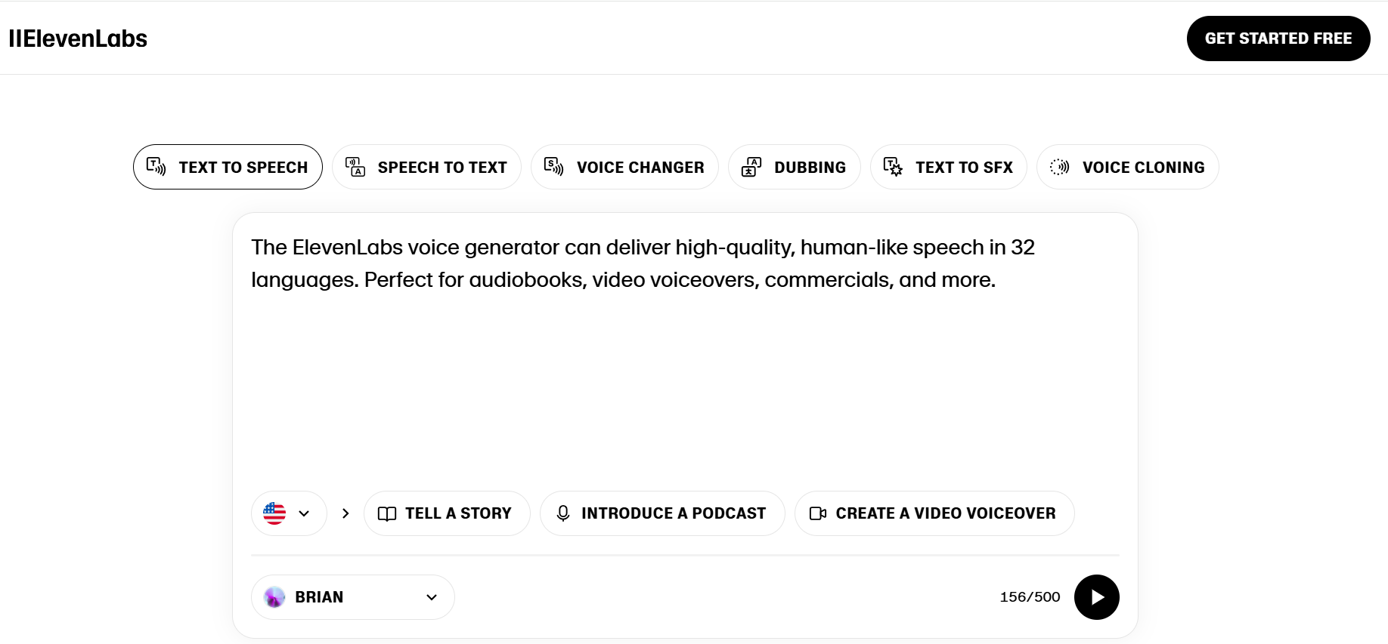Choose the Introduce a Podcast preset
Screen dimensions: 1388x644
pyautogui.click(x=662, y=513)
